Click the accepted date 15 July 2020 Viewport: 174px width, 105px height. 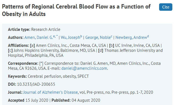37,100
